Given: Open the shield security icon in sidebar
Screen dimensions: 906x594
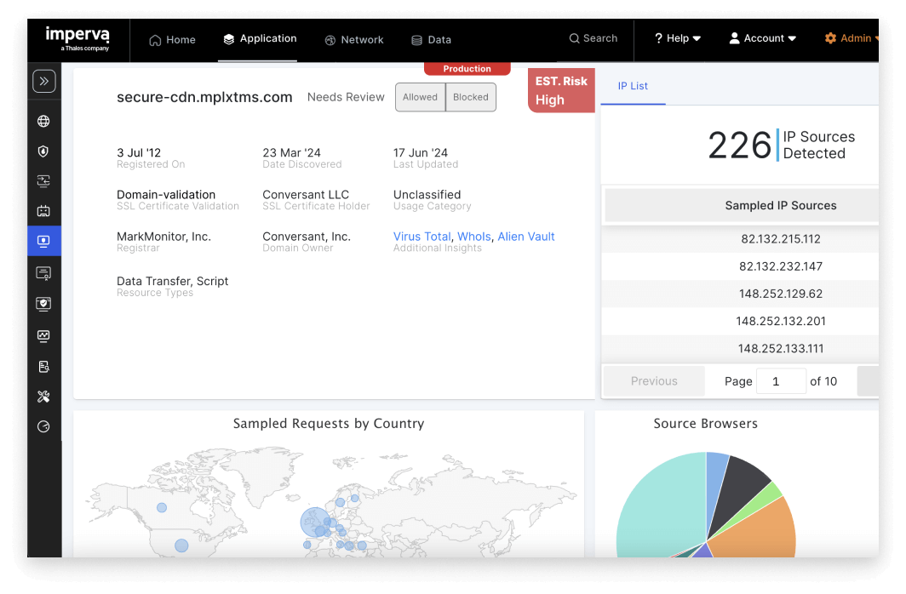Looking at the screenshot, I should (44, 151).
